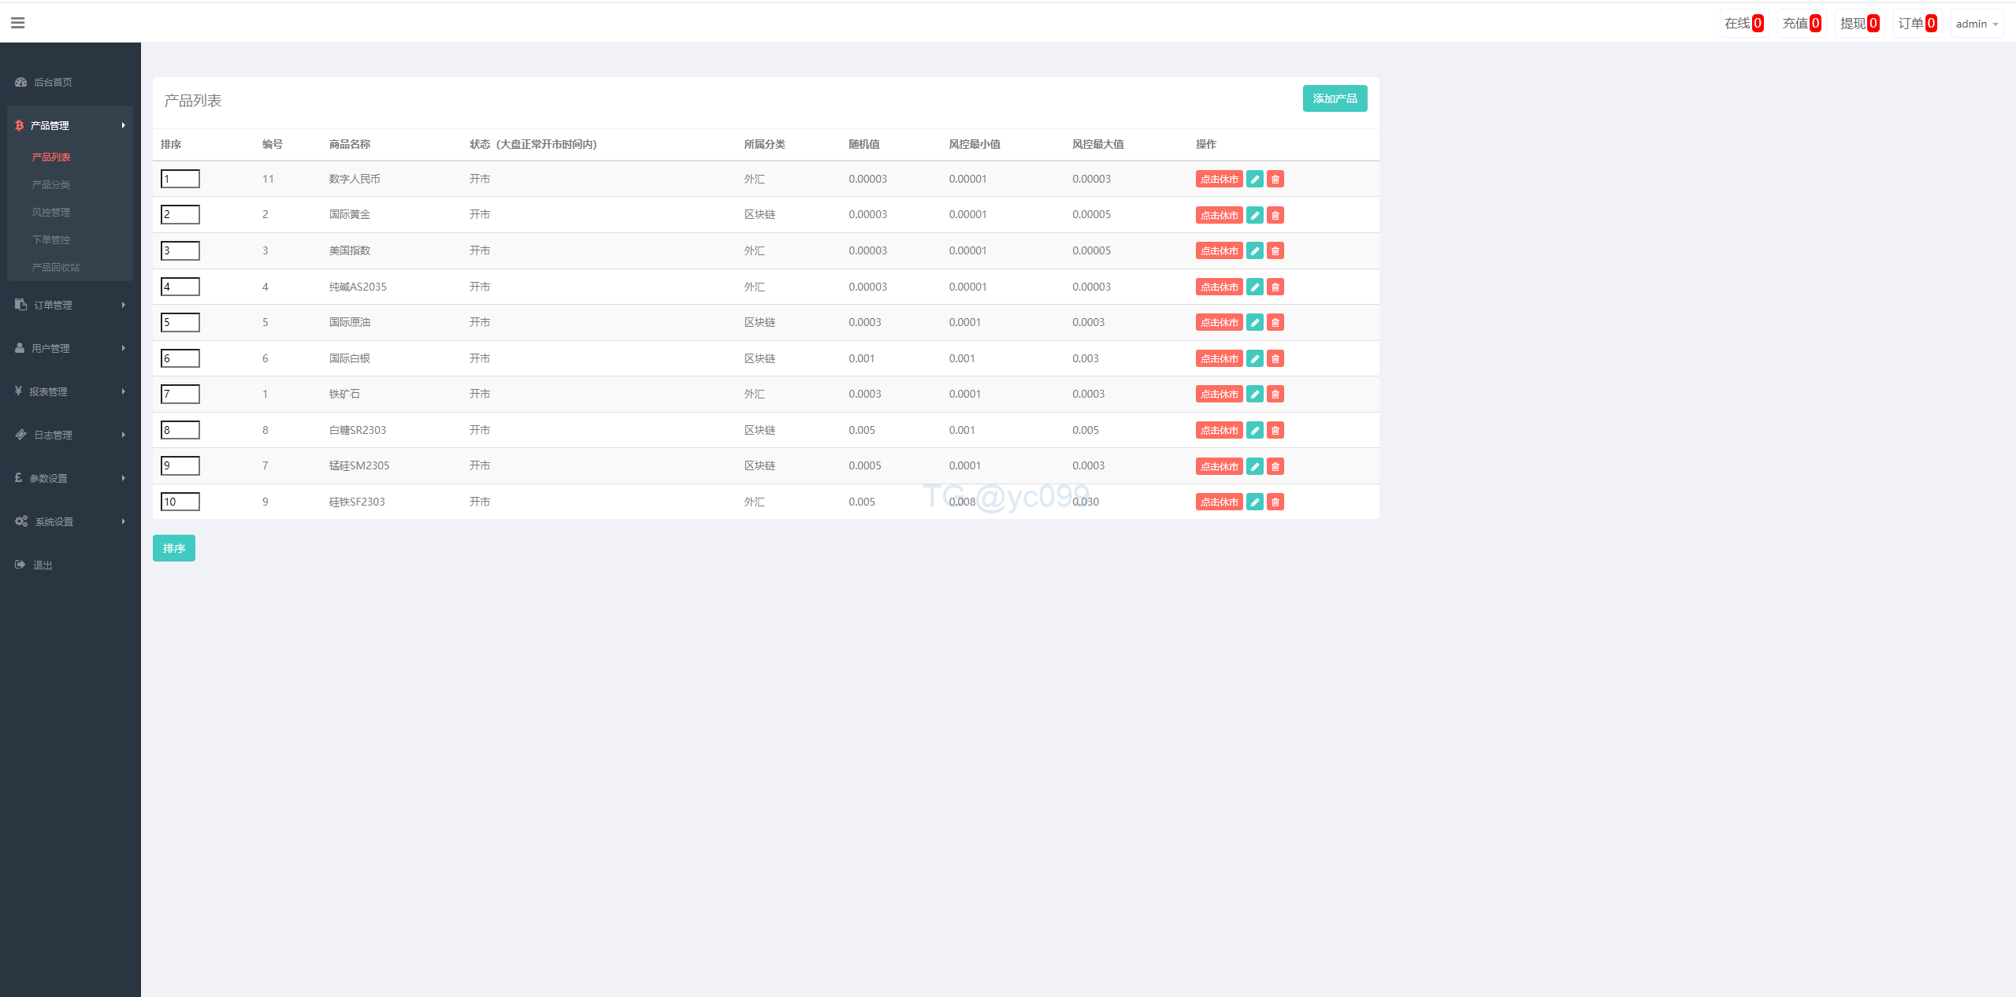Image resolution: width=2016 pixels, height=997 pixels.
Task: Open 产品回收站 submenu item
Action: coord(56,267)
